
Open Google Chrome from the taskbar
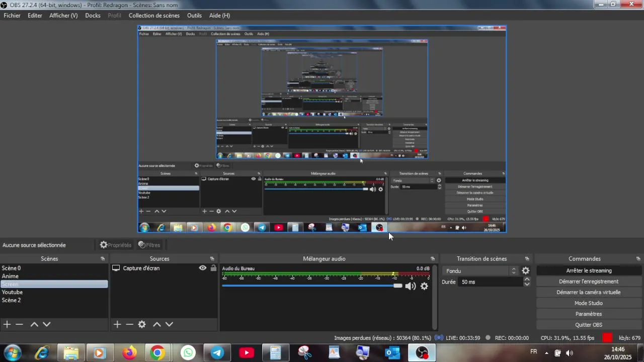157,353
